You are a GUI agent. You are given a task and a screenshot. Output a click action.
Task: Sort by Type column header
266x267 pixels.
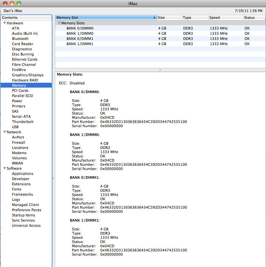pyautogui.click(x=195, y=18)
